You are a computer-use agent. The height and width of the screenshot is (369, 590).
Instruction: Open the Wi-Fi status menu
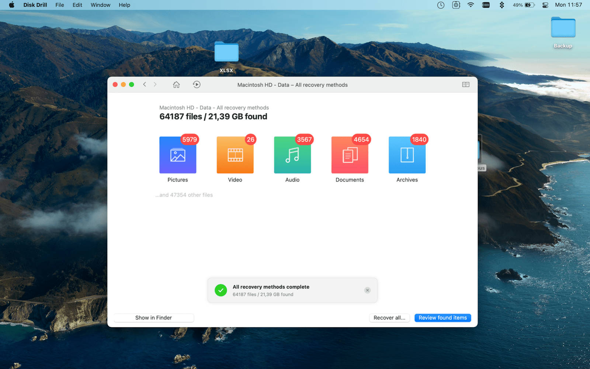coord(471,5)
